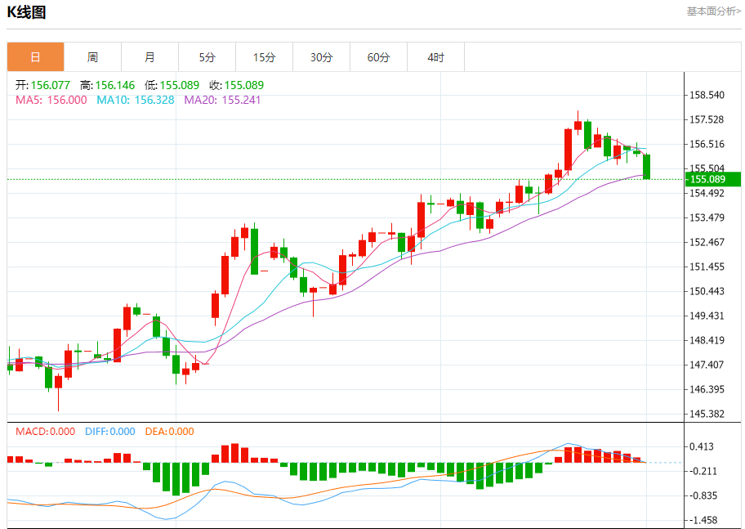
Task: Click the 151.455 price axis label
Action: (x=707, y=267)
